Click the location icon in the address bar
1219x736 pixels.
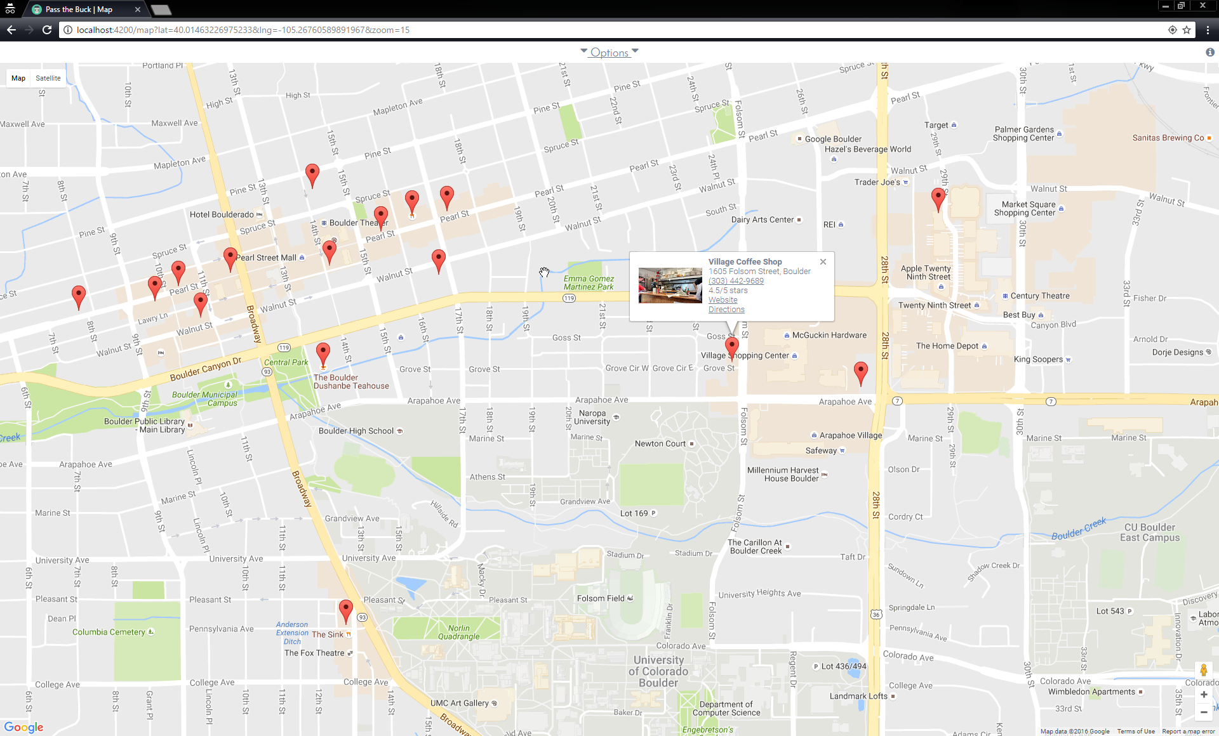(1172, 30)
